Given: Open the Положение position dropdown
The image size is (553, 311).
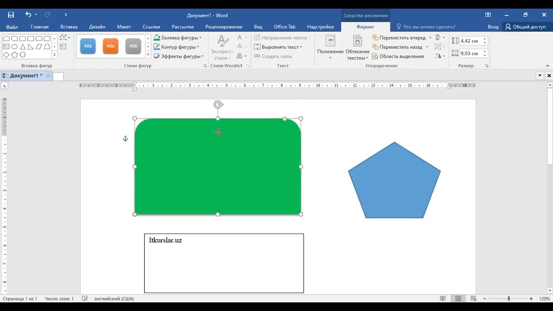Looking at the screenshot, I should 331,48.
